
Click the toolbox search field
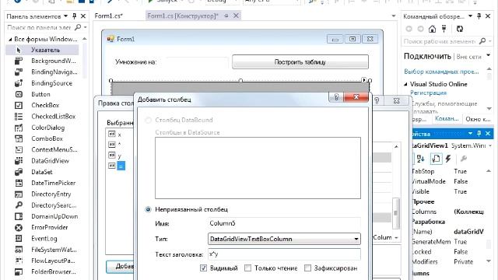click(40, 28)
